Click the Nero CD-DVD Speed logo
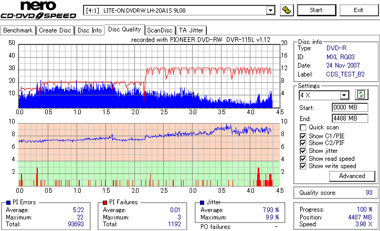Screen dimensions: 380x231 click(x=38, y=10)
